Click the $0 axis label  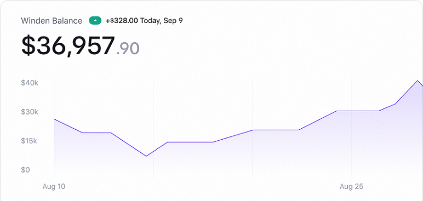[25, 170]
